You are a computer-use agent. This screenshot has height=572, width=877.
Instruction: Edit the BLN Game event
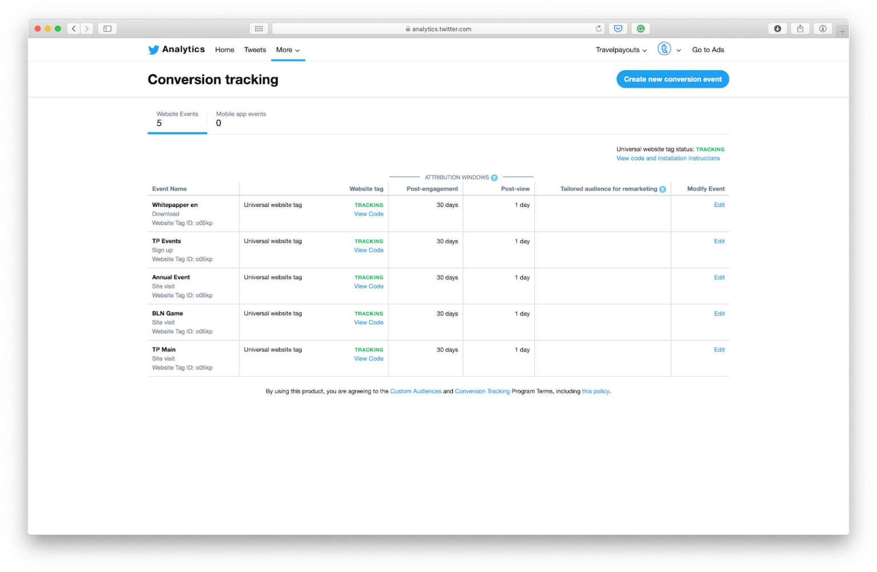(719, 314)
